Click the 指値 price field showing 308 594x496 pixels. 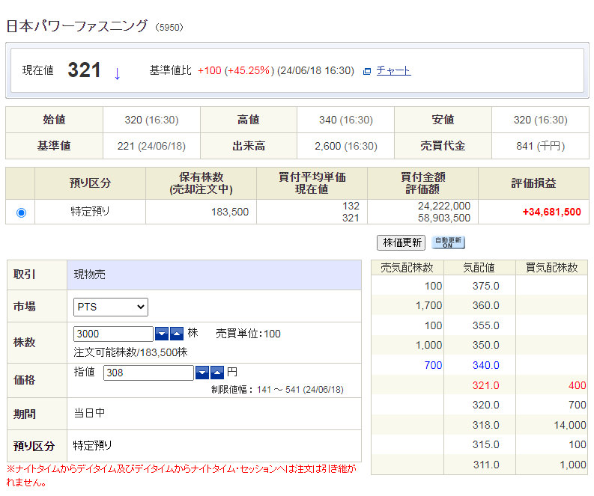148,373
